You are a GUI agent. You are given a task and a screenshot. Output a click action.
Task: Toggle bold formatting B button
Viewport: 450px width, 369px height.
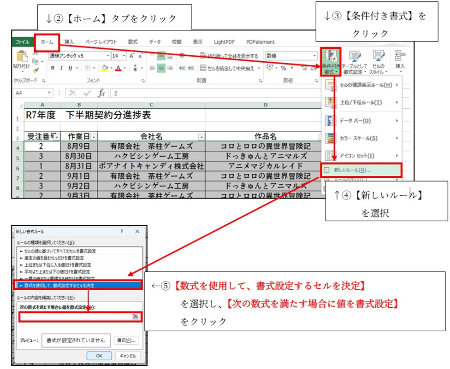pyautogui.click(x=53, y=68)
